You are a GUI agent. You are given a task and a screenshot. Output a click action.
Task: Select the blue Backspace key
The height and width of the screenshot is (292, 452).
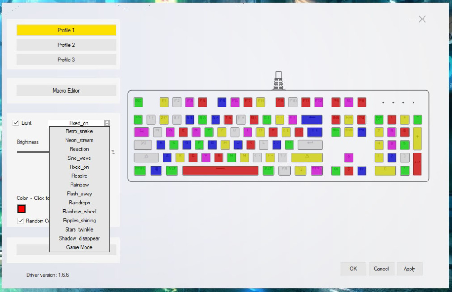click(312, 119)
